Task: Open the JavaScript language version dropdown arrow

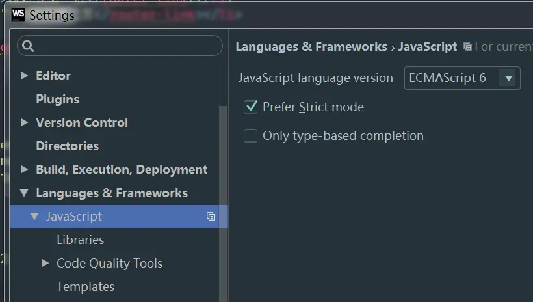Action: point(509,78)
